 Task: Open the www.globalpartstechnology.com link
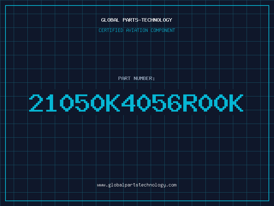[x=137, y=185]
